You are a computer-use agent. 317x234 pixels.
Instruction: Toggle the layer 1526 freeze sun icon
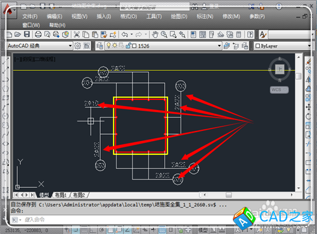115,46
